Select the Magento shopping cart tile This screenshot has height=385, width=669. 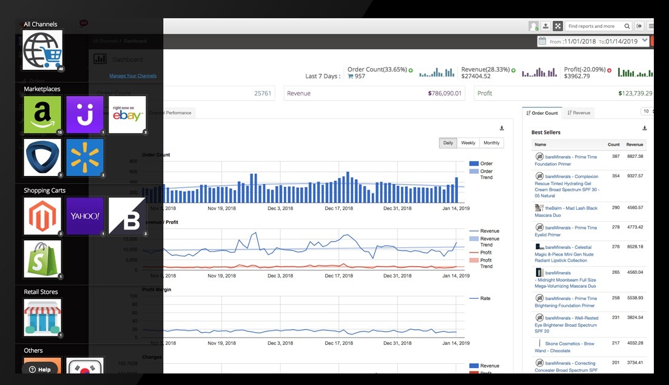click(x=42, y=216)
